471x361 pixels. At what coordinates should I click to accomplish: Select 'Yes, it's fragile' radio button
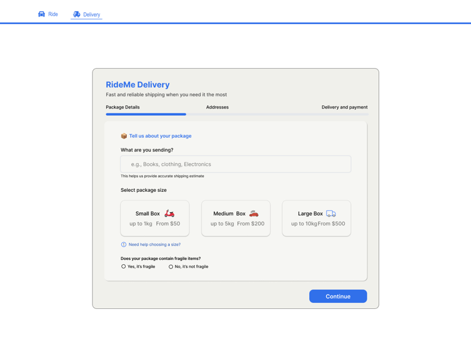coord(123,266)
